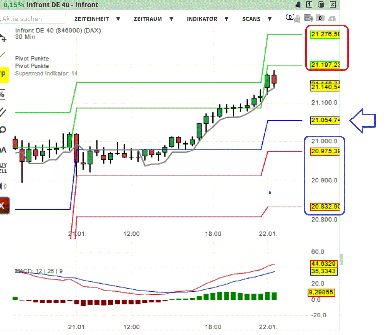Click the Infront DE 40 (846900) (DAX) label

click(58, 31)
